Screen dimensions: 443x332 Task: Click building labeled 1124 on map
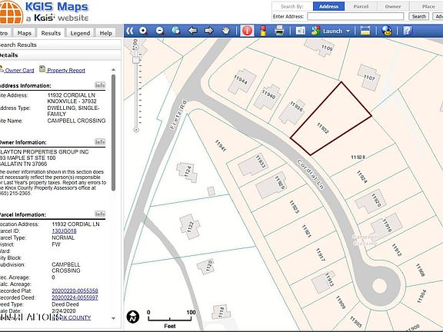click(187, 172)
